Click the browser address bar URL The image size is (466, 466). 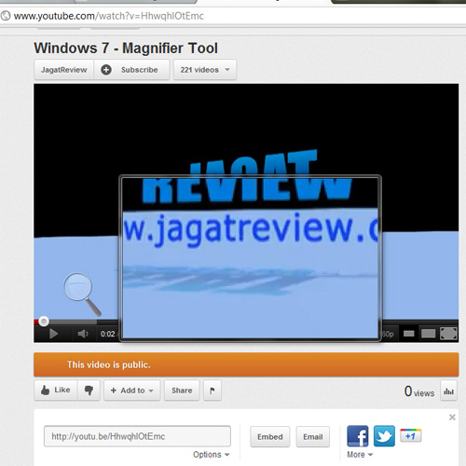109,16
